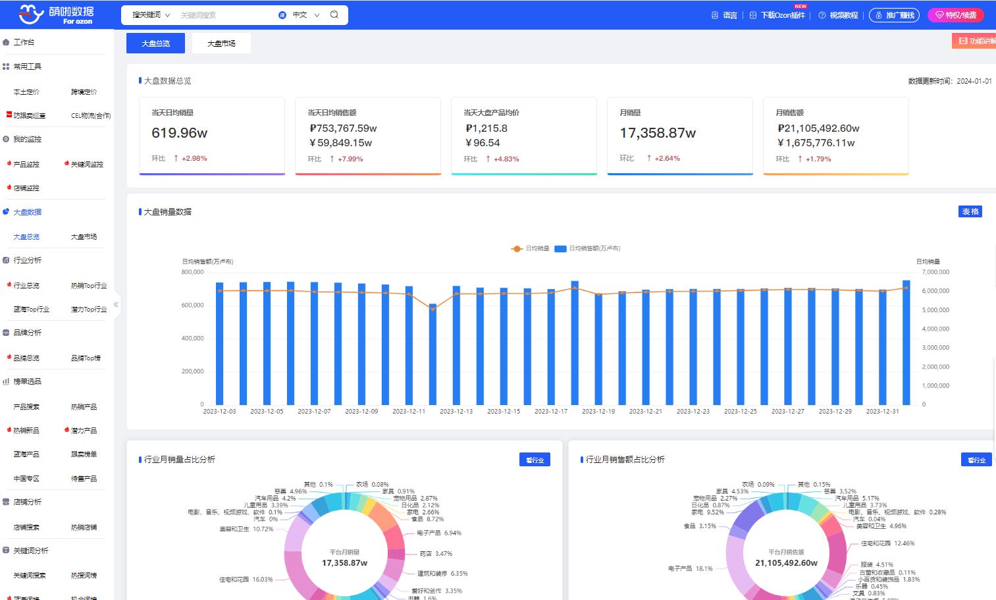
Task: Open 跨境定价 in the sidebar
Action: pyautogui.click(x=84, y=92)
